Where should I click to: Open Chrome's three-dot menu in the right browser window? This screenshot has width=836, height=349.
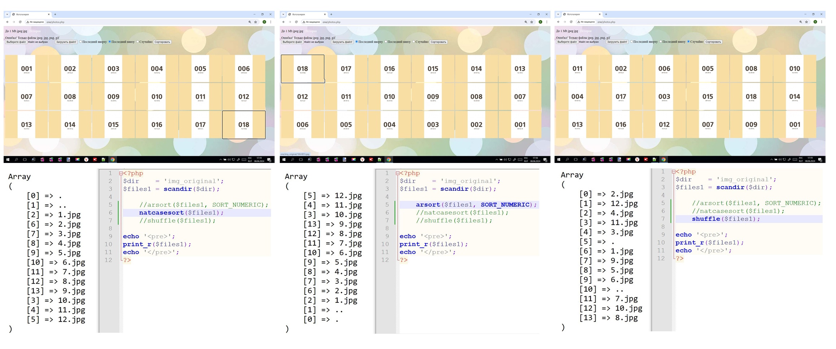click(x=822, y=22)
